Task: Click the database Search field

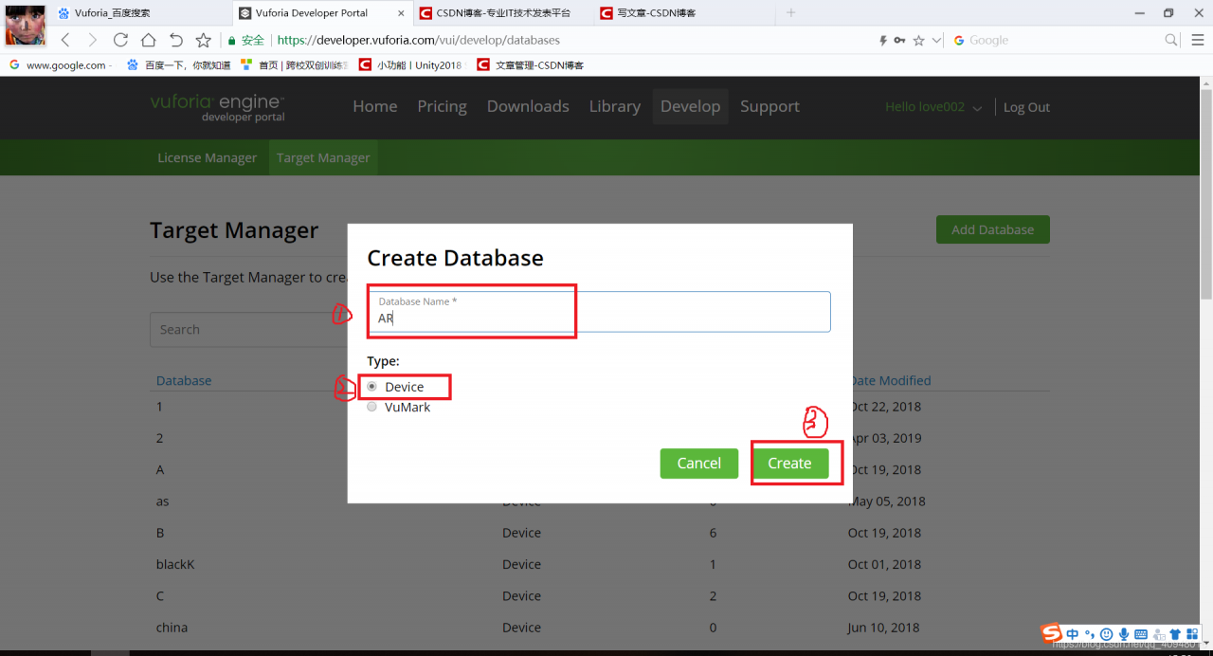Action: 248,329
